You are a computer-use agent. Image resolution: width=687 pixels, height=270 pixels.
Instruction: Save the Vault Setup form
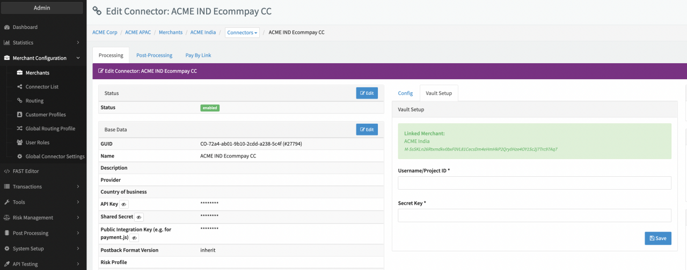tap(657, 238)
